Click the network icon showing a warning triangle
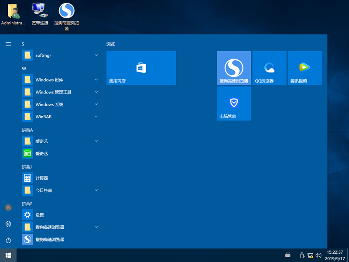349x262 pixels. click(x=310, y=255)
